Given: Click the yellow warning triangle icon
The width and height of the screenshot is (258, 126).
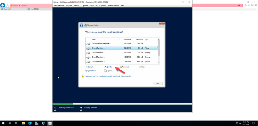Looking at the screenshot, I should tap(83, 77).
